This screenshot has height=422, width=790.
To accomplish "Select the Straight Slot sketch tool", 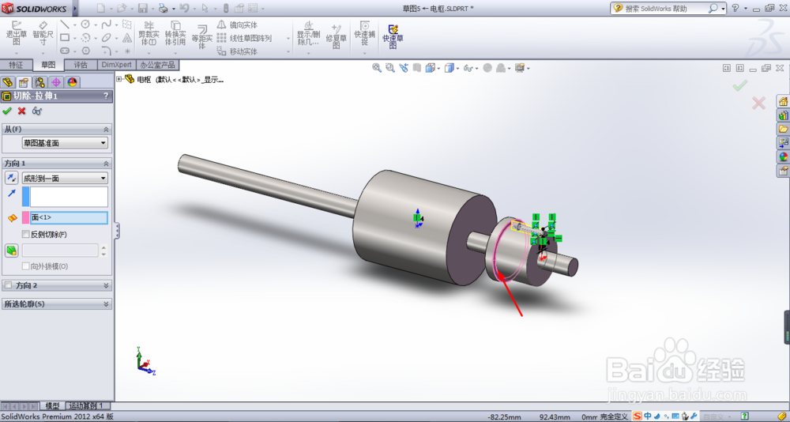I will tap(65, 51).
